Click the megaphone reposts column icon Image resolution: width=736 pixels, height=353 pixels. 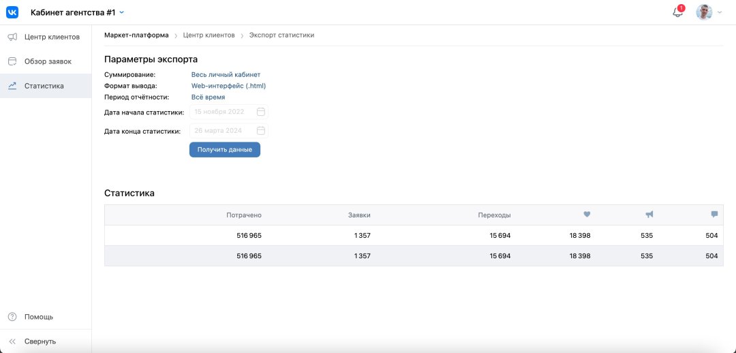(x=649, y=215)
